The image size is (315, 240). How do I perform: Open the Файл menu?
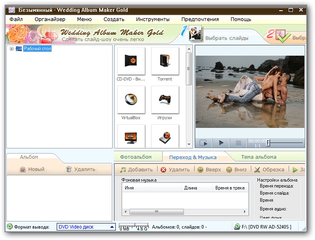click(16, 19)
